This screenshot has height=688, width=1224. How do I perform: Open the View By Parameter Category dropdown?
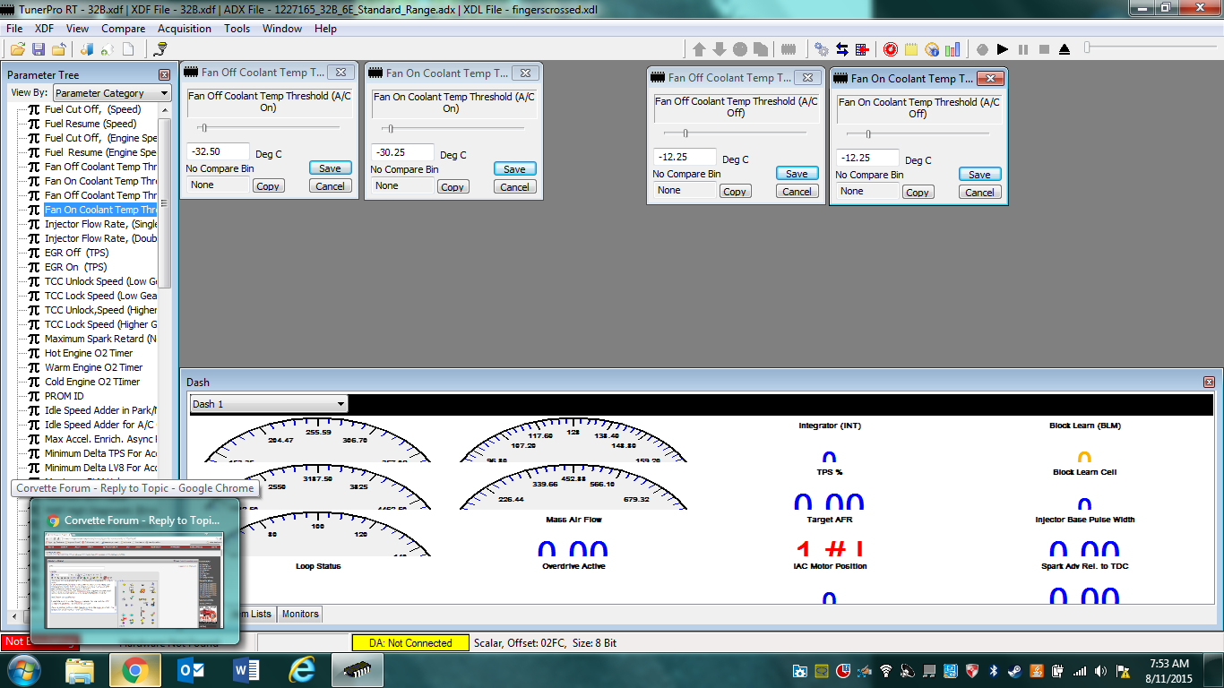[x=112, y=93]
